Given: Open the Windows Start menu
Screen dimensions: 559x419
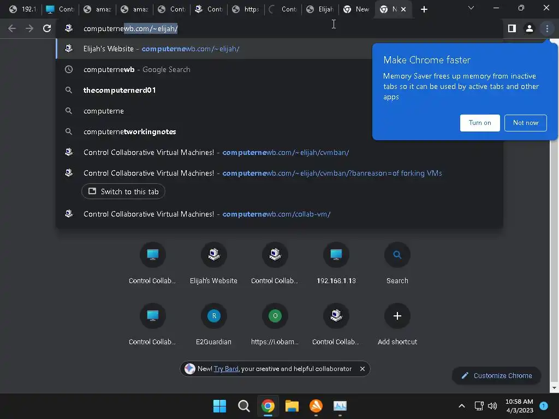Looking at the screenshot, I should tap(219, 406).
